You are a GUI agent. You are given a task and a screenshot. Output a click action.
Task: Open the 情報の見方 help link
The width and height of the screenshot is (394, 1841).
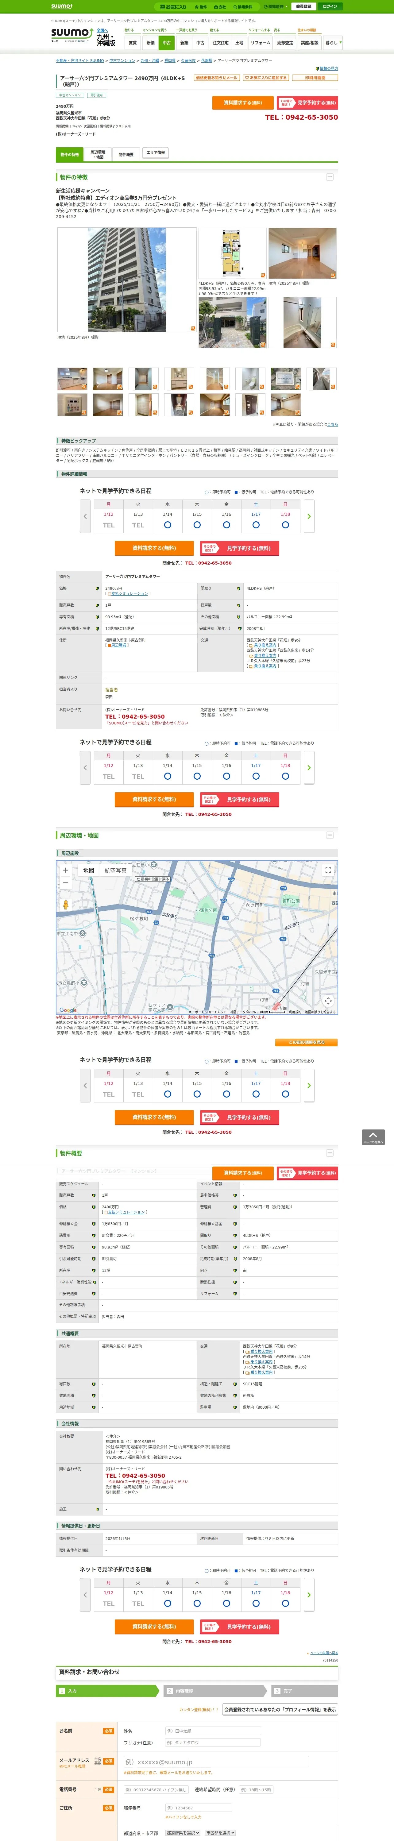click(328, 69)
